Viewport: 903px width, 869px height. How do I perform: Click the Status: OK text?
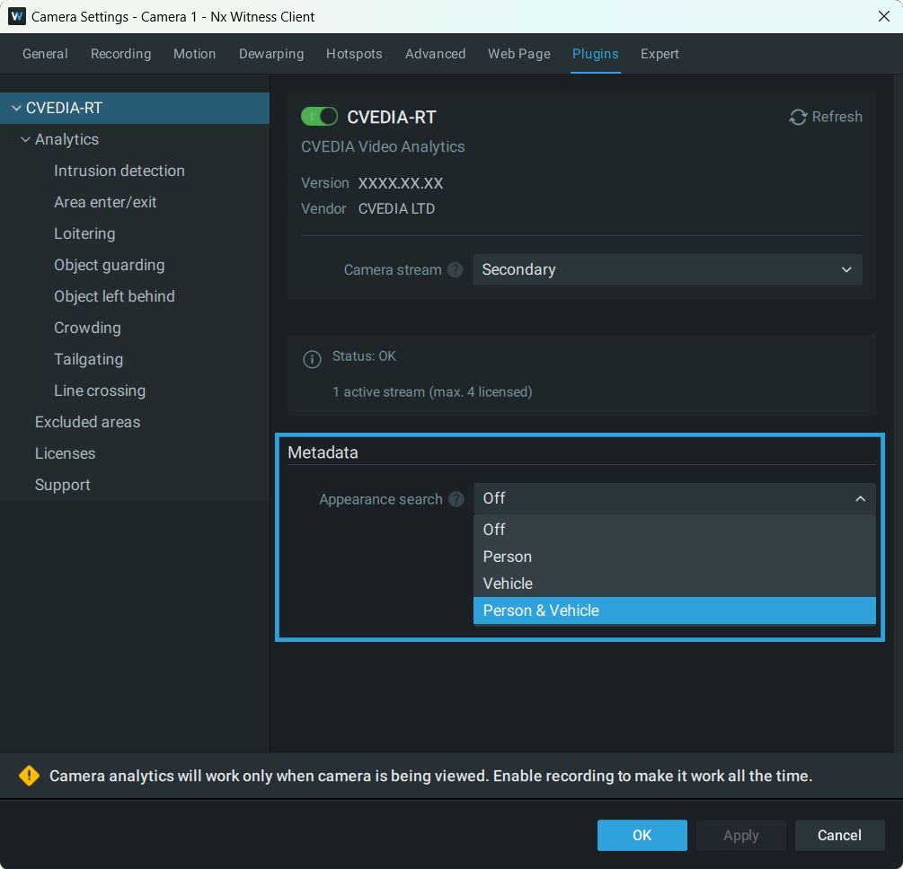(364, 356)
